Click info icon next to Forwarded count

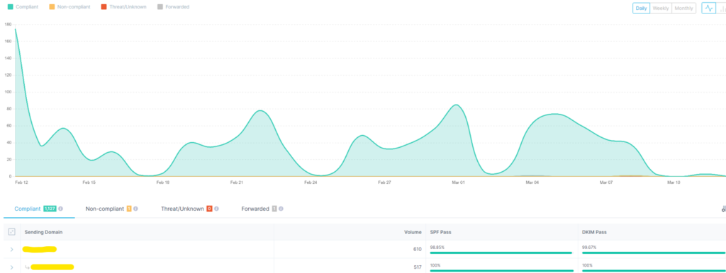tap(281, 209)
